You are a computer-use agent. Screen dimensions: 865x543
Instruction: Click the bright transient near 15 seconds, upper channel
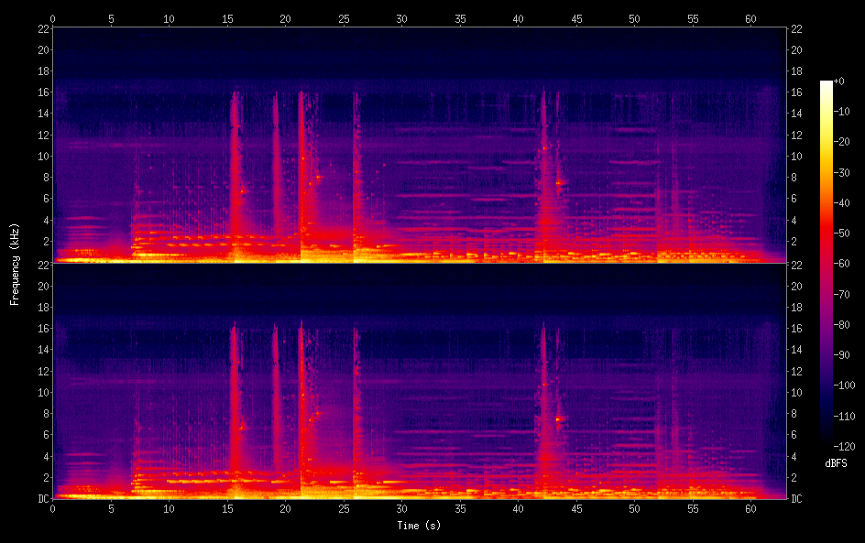point(235,174)
